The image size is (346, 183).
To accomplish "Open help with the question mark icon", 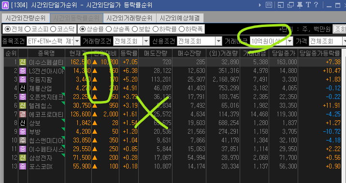I will coord(316,5).
